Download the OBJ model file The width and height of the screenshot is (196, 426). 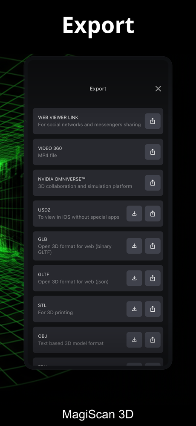[x=134, y=340]
